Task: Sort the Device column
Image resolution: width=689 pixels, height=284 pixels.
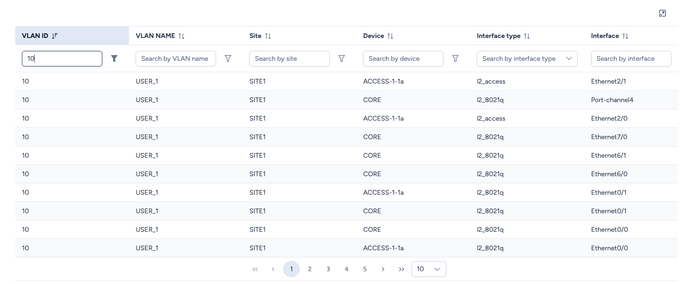Action: click(x=390, y=36)
